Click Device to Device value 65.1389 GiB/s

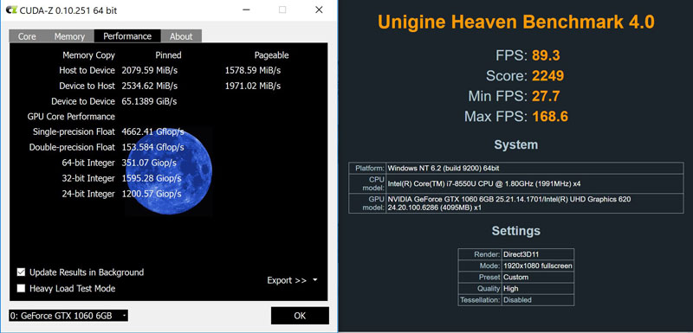coord(149,101)
